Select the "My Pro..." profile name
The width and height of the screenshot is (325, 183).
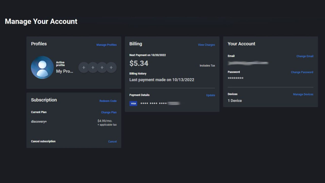[x=64, y=71]
